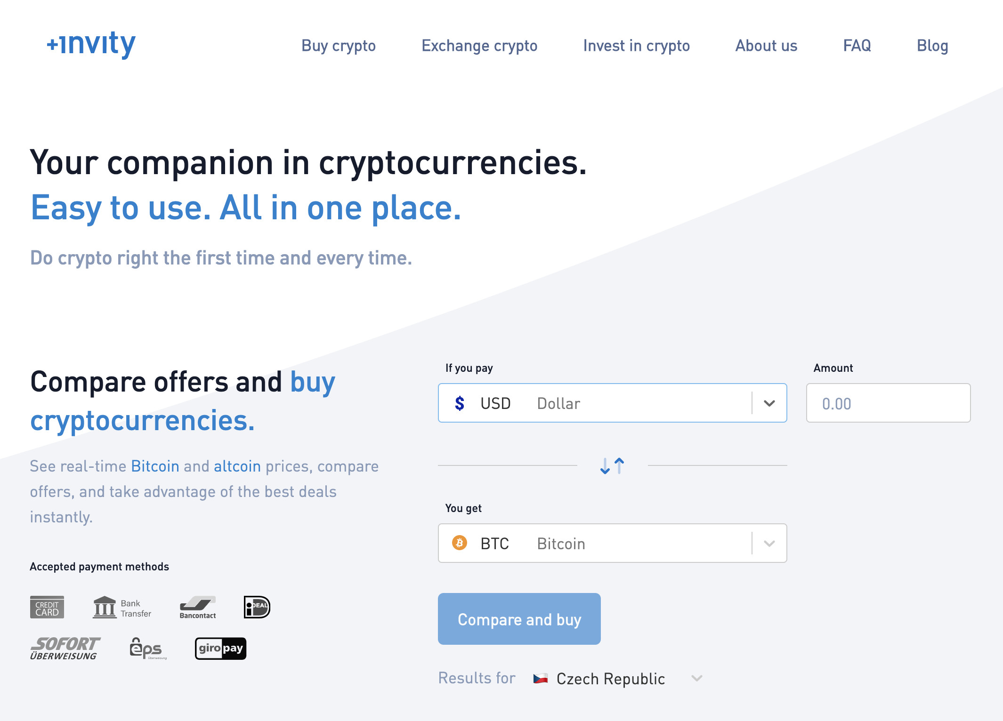Follow the altcoin link
1003x721 pixels.
coord(237,466)
